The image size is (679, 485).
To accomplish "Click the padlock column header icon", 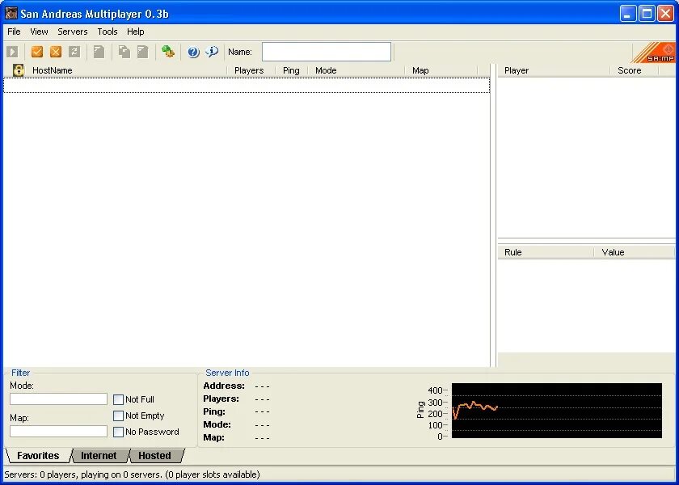I will tap(18, 70).
